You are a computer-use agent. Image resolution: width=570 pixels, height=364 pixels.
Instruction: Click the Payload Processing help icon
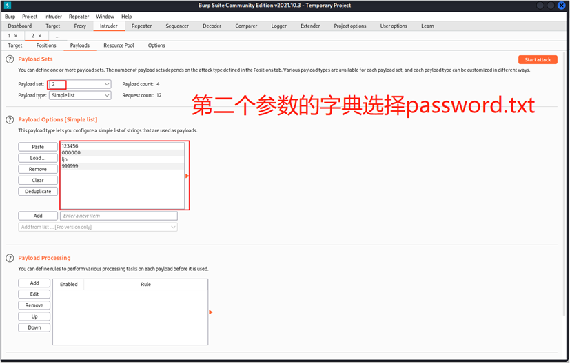click(10, 259)
